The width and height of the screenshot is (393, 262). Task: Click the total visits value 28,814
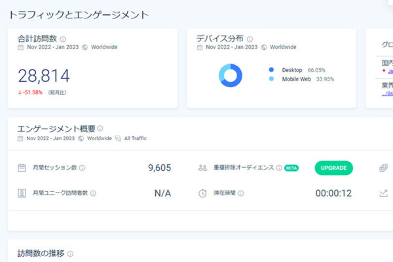click(44, 76)
